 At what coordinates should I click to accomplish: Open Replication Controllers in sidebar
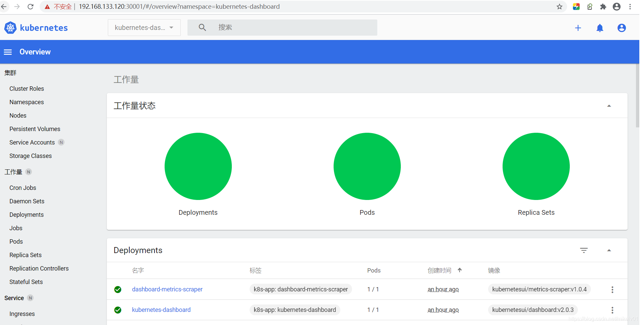coord(39,269)
